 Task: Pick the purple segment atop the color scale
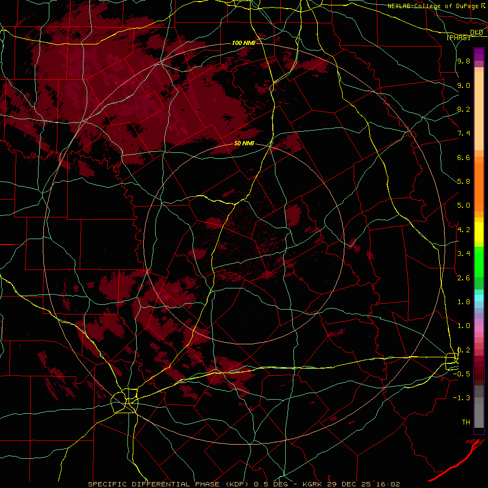click(x=479, y=54)
